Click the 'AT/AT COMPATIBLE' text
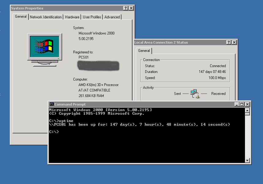Viewport: 263px width, 184px height. click(x=94, y=90)
